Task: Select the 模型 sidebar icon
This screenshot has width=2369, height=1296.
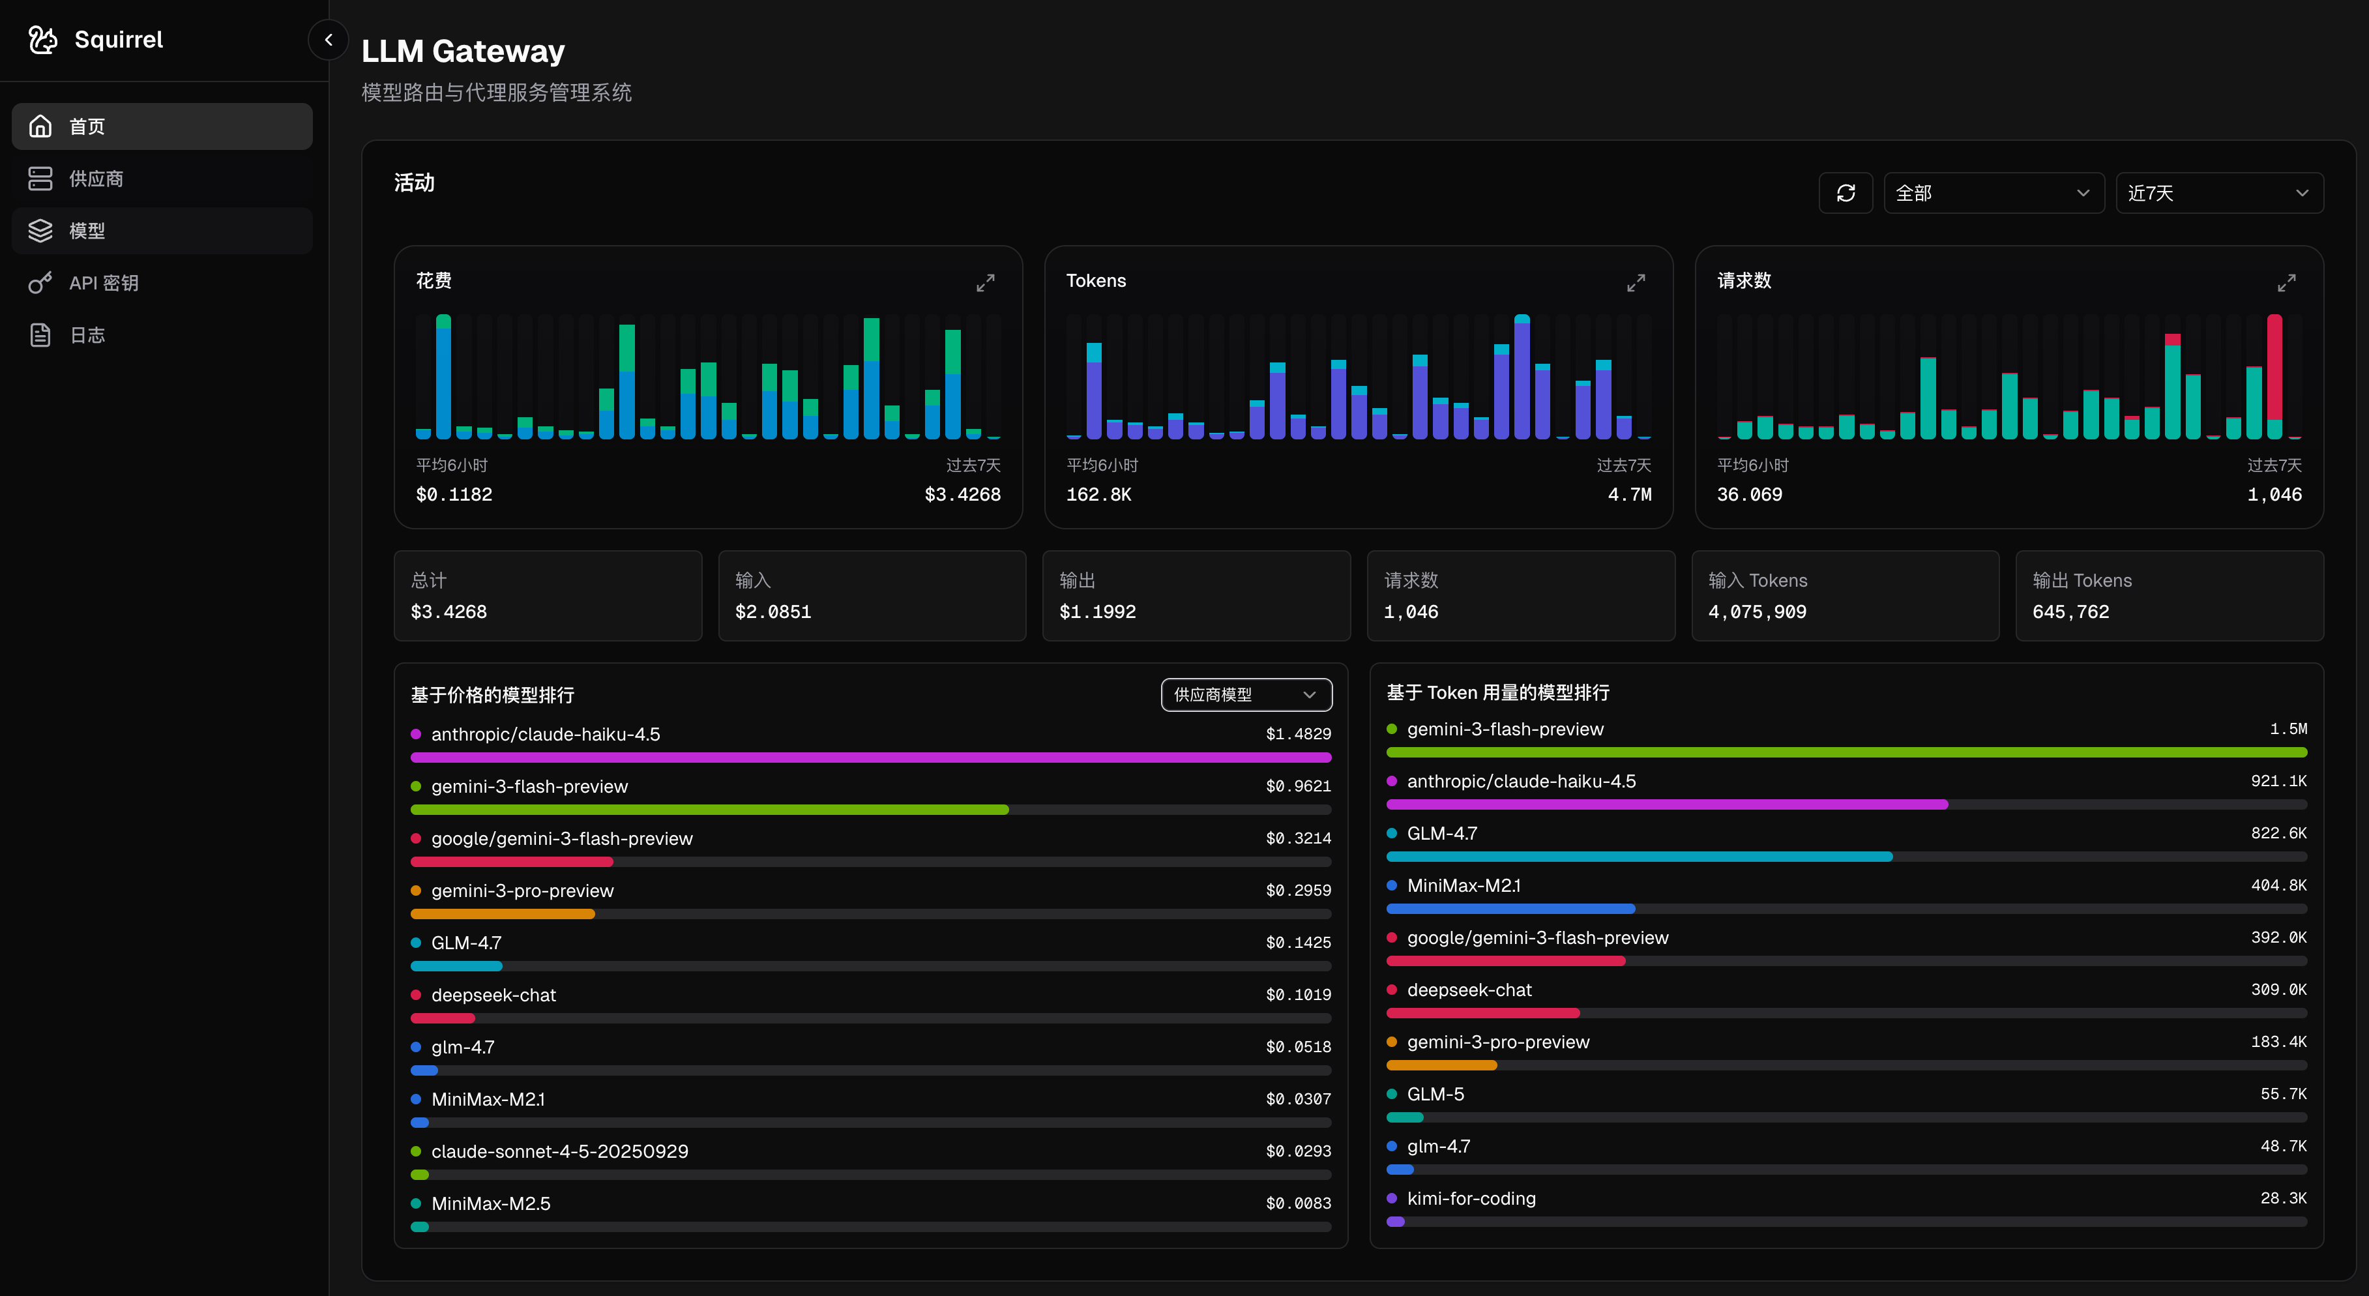Action: point(40,230)
